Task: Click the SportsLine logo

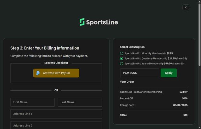Action: tap(99, 22)
